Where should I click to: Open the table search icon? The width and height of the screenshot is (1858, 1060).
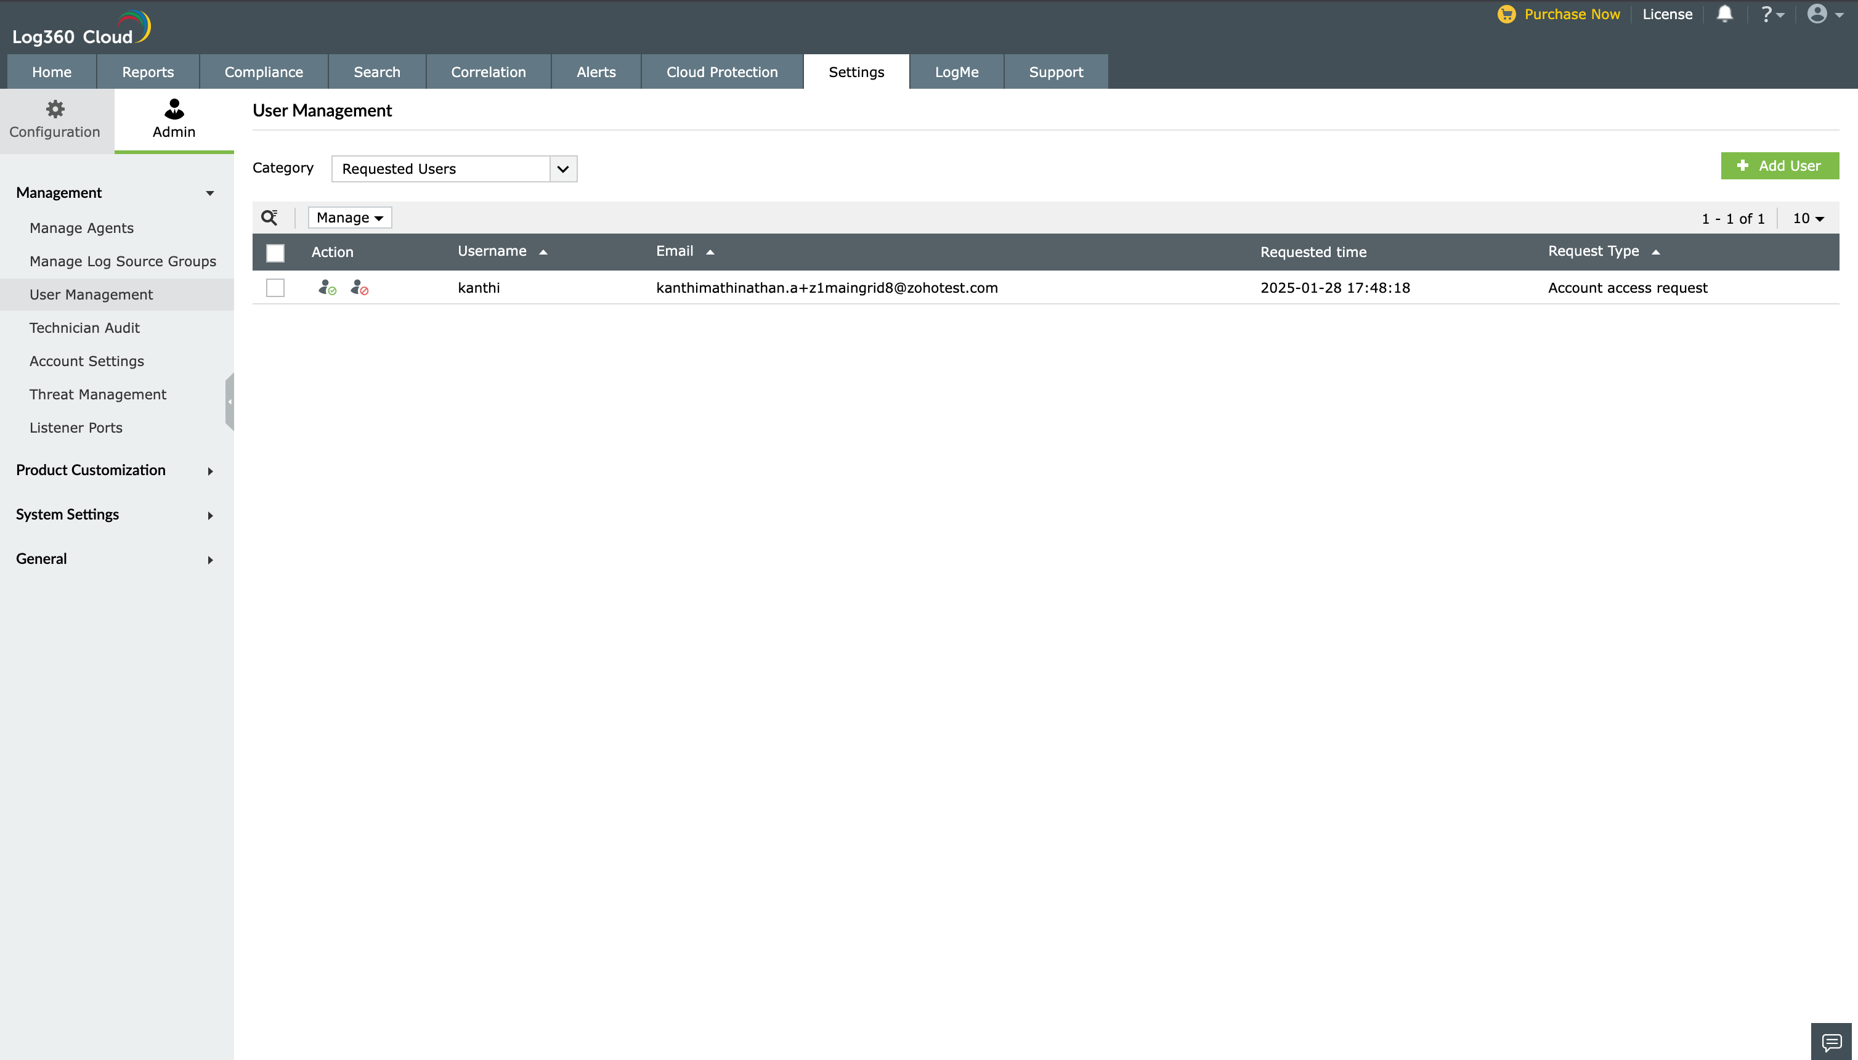tap(269, 218)
